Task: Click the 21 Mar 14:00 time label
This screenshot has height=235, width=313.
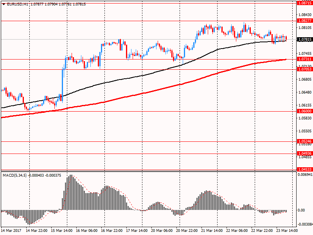Action: point(212,231)
